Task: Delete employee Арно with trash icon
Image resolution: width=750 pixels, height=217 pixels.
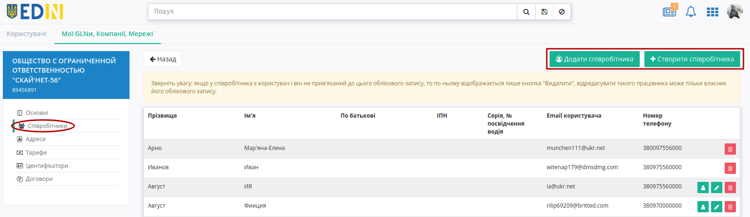Action: [730, 149]
